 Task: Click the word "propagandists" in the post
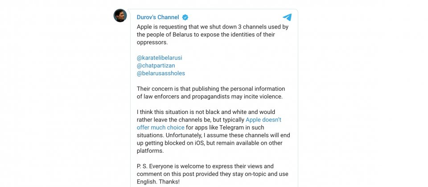[x=211, y=97]
